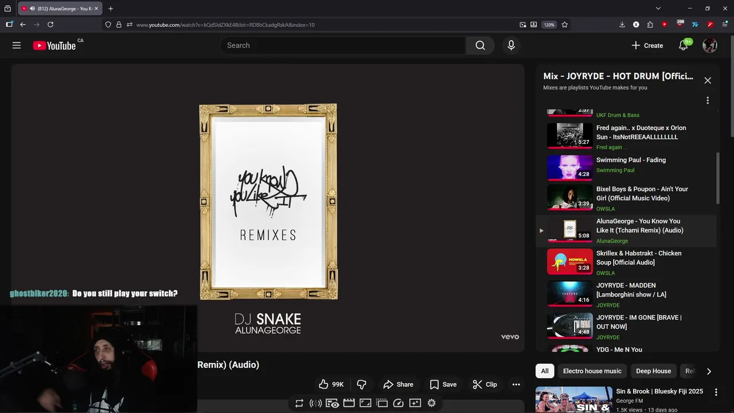This screenshot has height=413, width=734.
Task: View site information lock icon
Action: click(119, 25)
